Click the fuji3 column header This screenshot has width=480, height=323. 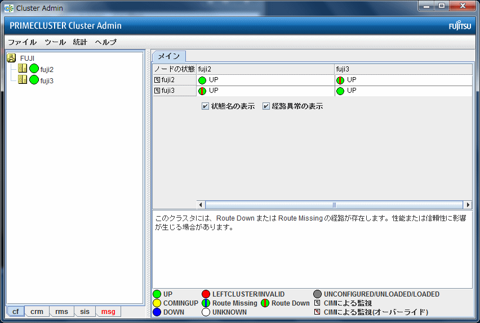point(403,69)
